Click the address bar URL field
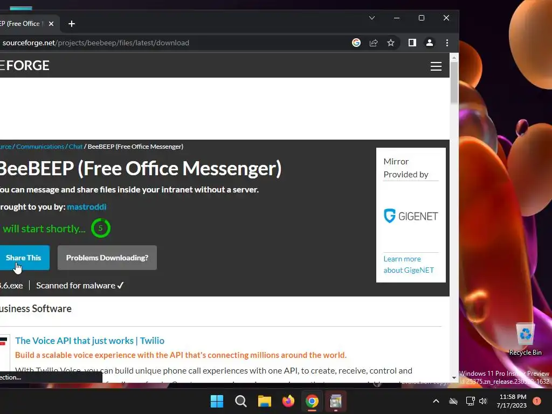This screenshot has width=552, height=414. pyautogui.click(x=96, y=43)
